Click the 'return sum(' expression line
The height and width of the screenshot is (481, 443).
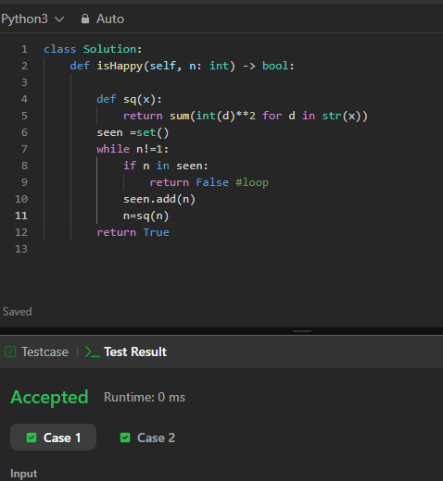[246, 116]
